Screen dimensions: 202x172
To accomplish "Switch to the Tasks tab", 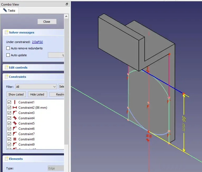I will coord(9,11).
